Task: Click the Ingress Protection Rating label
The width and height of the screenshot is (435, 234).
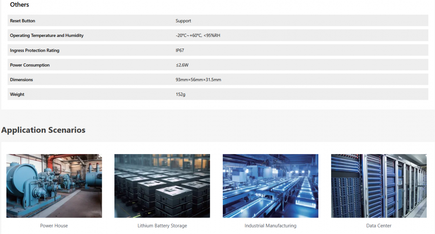Action: (x=34, y=50)
